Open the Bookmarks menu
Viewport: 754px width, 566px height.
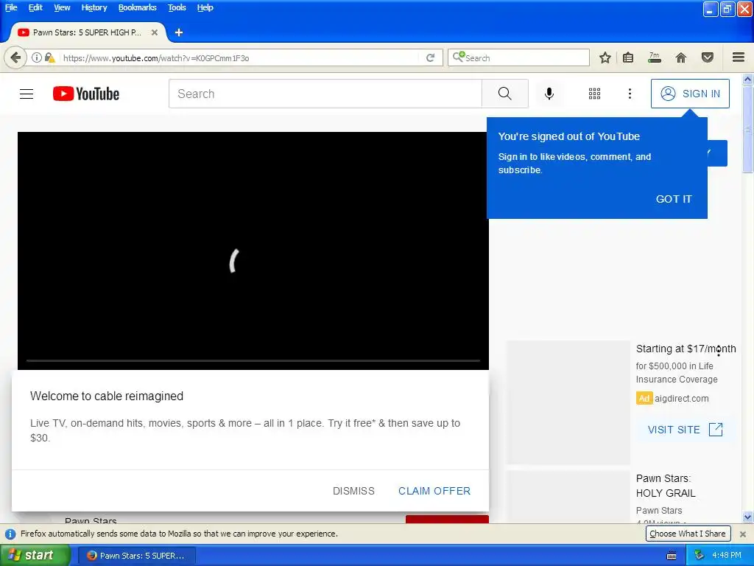(x=138, y=7)
